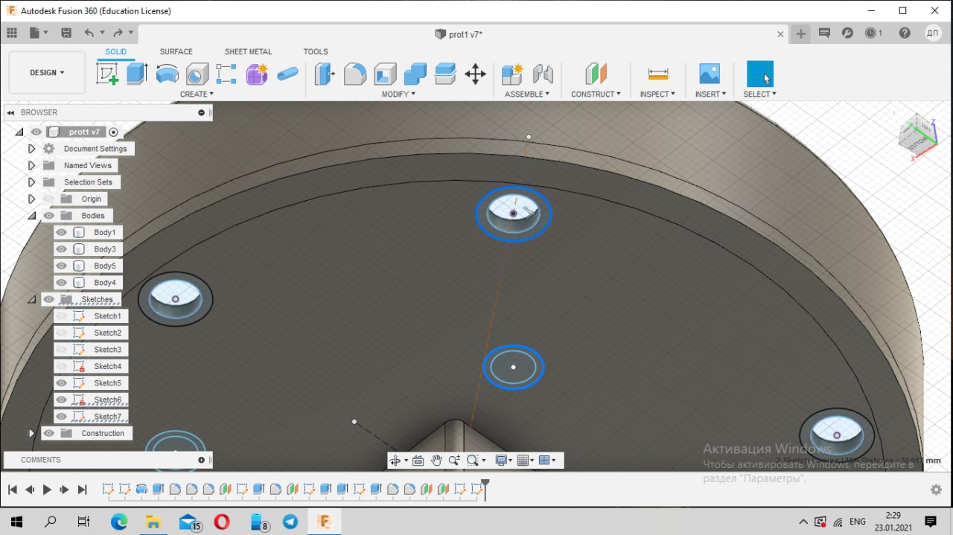Select Sketch4 in browser
This screenshot has height=535, width=953.
pyautogui.click(x=107, y=366)
